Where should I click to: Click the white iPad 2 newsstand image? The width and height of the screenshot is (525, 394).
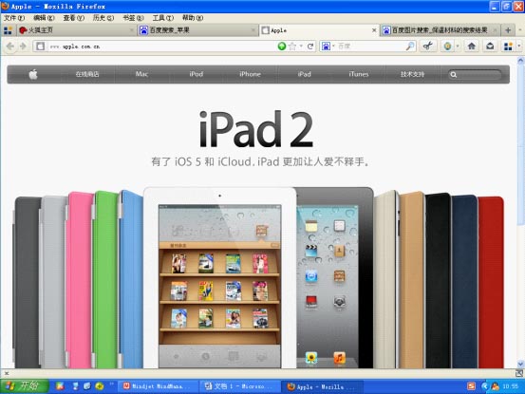pos(219,278)
